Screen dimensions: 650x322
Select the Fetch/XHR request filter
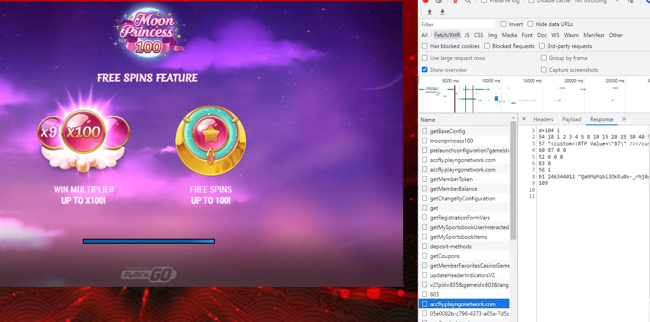point(447,35)
